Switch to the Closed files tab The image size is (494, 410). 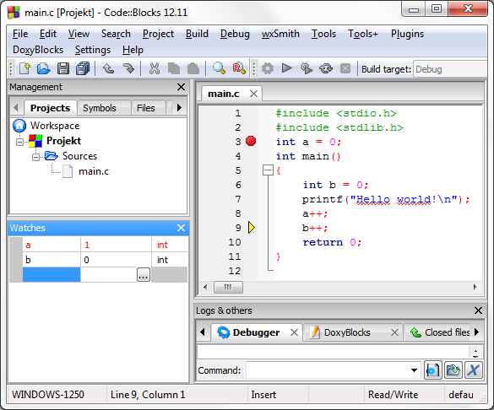pos(441,332)
